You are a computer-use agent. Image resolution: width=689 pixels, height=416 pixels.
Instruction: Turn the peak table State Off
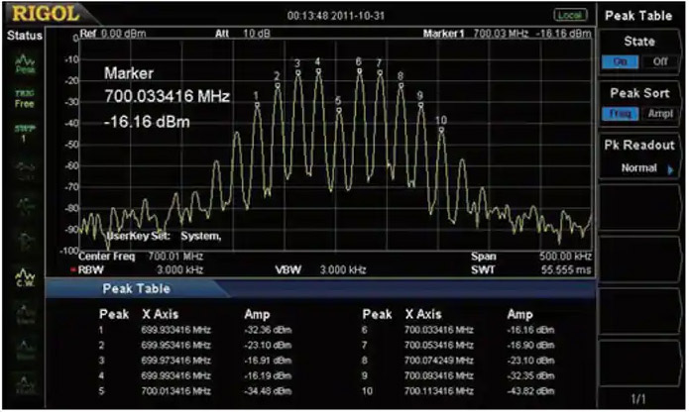point(661,61)
